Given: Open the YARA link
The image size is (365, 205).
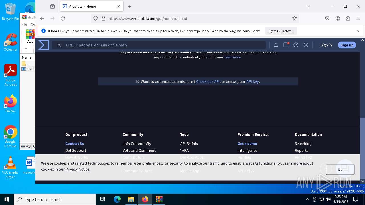Looking at the screenshot, I should coord(184,150).
